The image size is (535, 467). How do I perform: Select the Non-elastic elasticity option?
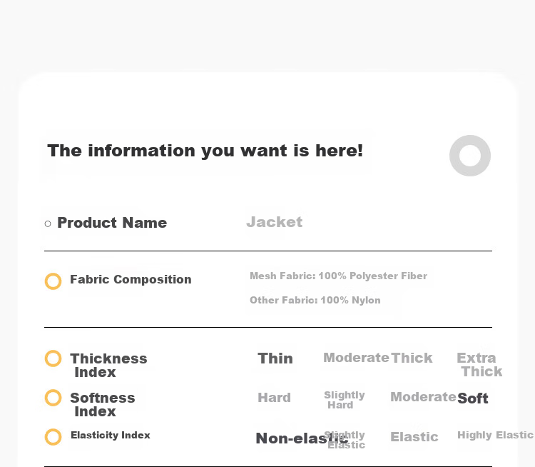[x=302, y=438]
